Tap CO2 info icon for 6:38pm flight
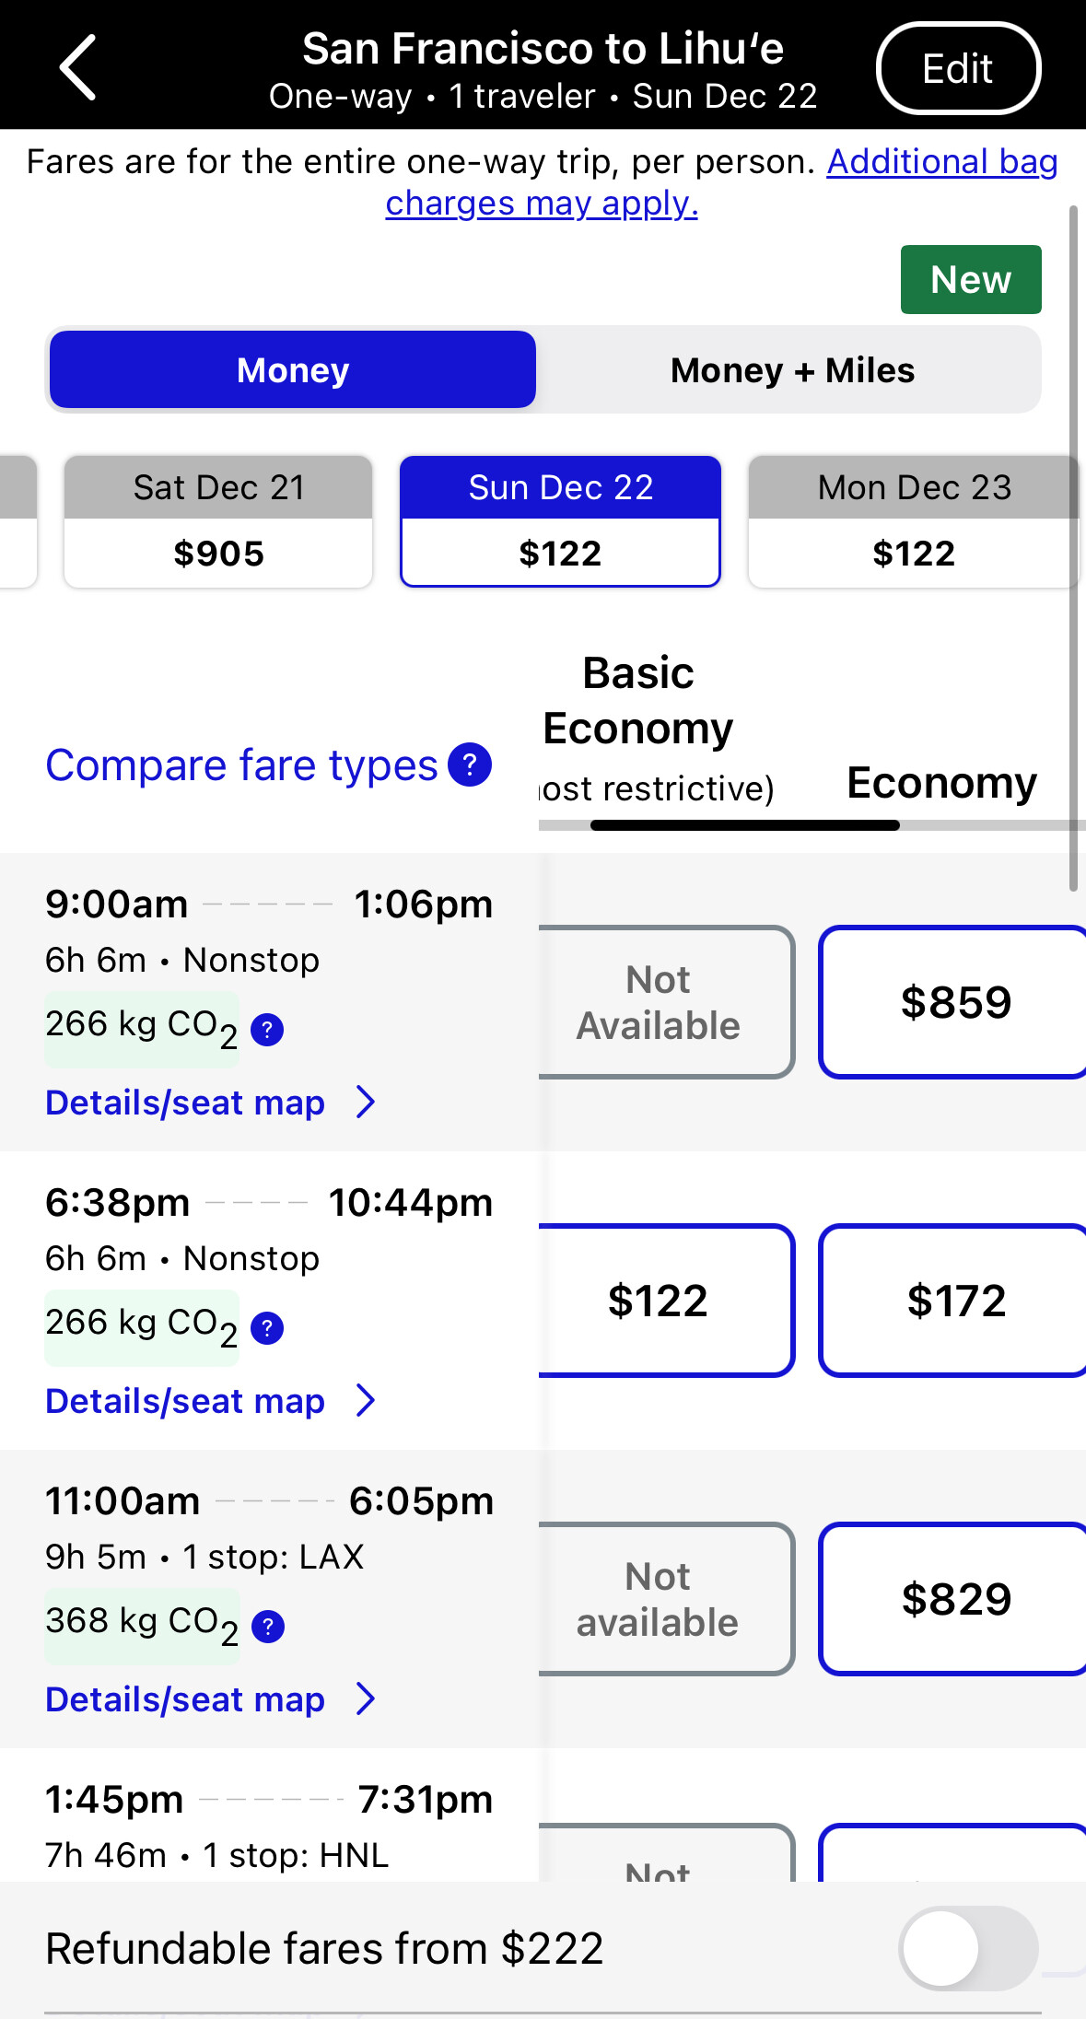The height and width of the screenshot is (2019, 1086). (267, 1327)
